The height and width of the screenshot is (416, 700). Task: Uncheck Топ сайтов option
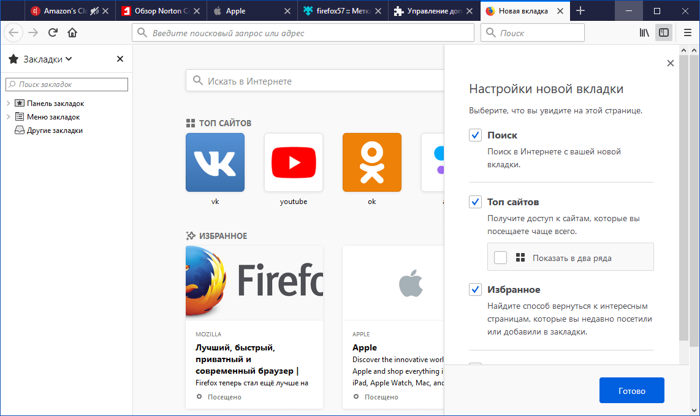click(x=475, y=202)
